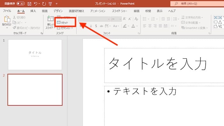Toggle align text right
The width and height of the screenshot is (224, 126).
pos(155,26)
